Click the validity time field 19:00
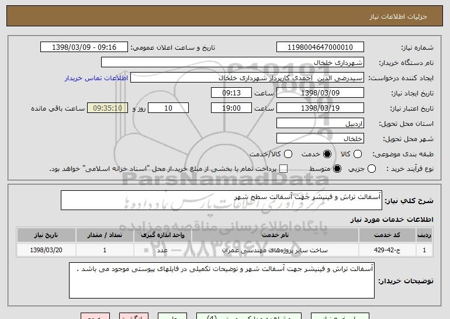 [231, 108]
